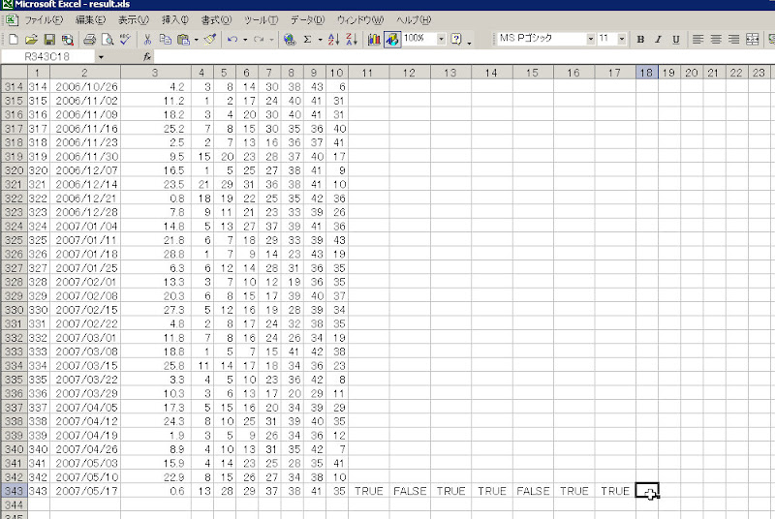Click the Excel workbook icon left of ファイル
This screenshot has height=519, width=775.
[12, 20]
